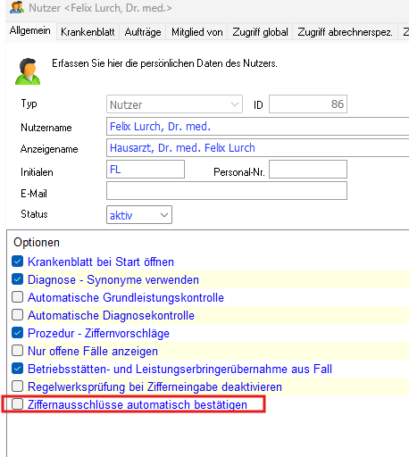Viewport: 409px width, 457px height.
Task: Click the Nutzername label
Action: (x=46, y=128)
